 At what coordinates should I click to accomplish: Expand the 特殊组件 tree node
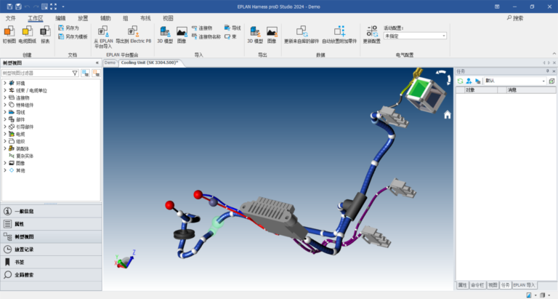[x=5, y=105]
